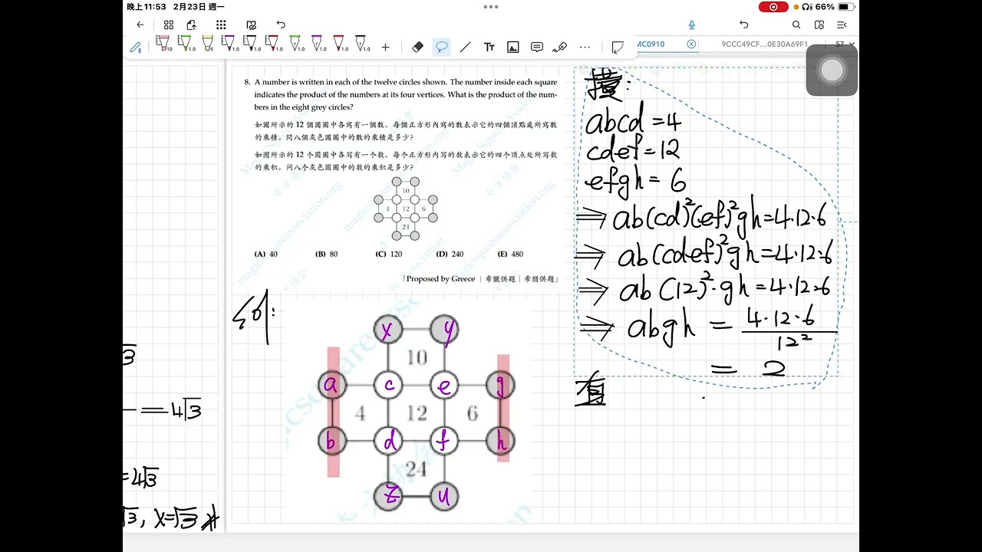
Task: Select the green pen with ruler
Action: pos(186,44)
